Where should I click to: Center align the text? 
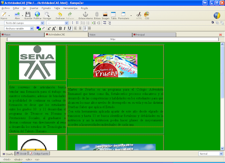point(80,28)
